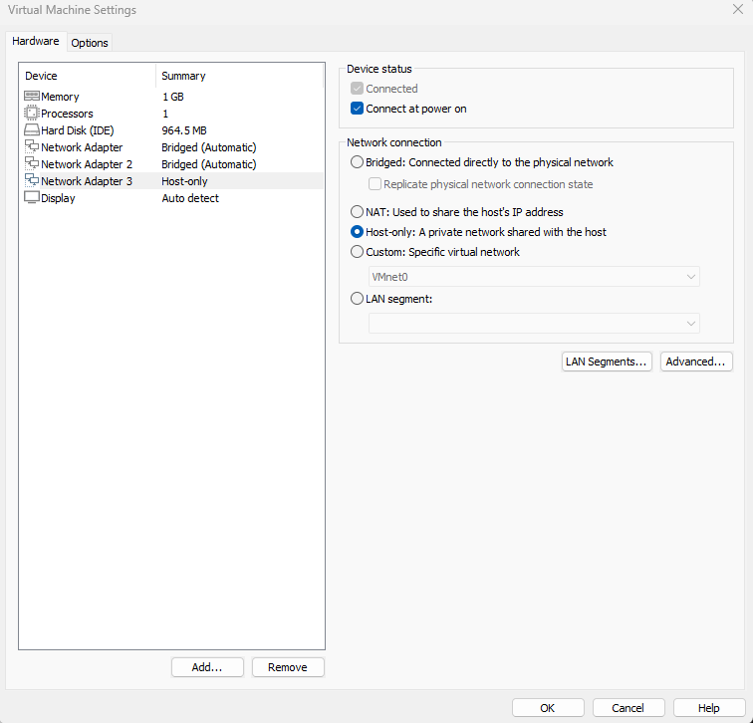This screenshot has height=723, width=753.
Task: Select the Display monitor icon
Action: (x=32, y=198)
